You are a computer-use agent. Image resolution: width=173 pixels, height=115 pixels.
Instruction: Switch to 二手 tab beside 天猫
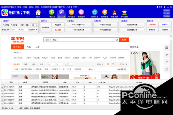pyautogui.click(x=37, y=47)
